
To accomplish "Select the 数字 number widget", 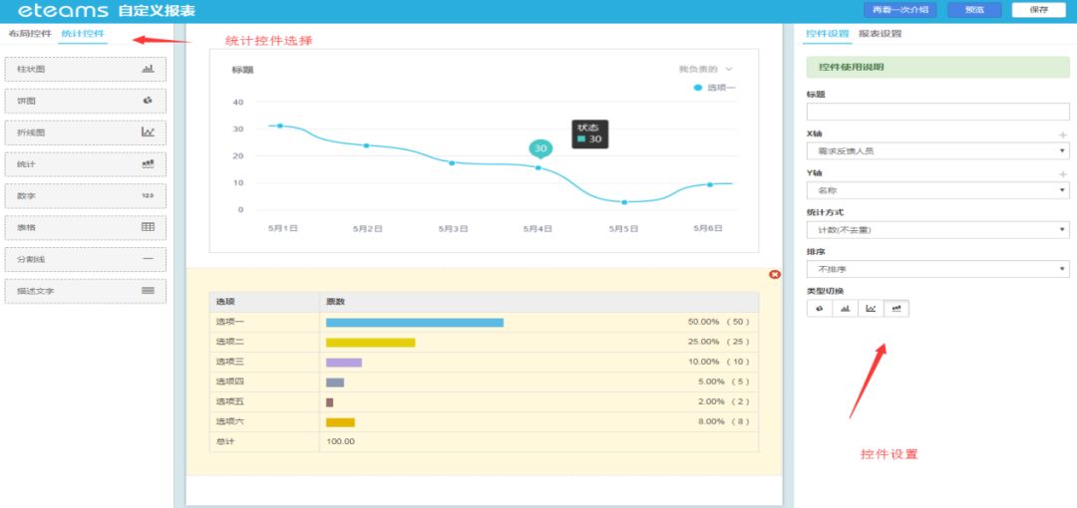I will click(85, 196).
